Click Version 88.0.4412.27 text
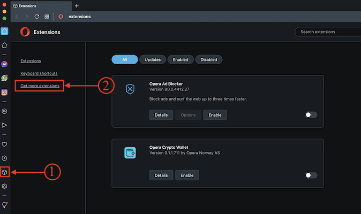 point(169,89)
